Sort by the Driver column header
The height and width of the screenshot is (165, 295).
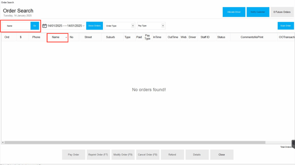(x=192, y=37)
